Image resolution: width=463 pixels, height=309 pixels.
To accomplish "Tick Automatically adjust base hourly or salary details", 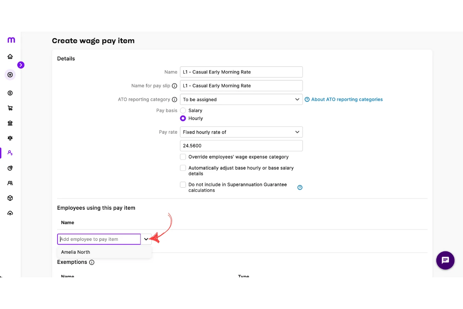I will (183, 168).
